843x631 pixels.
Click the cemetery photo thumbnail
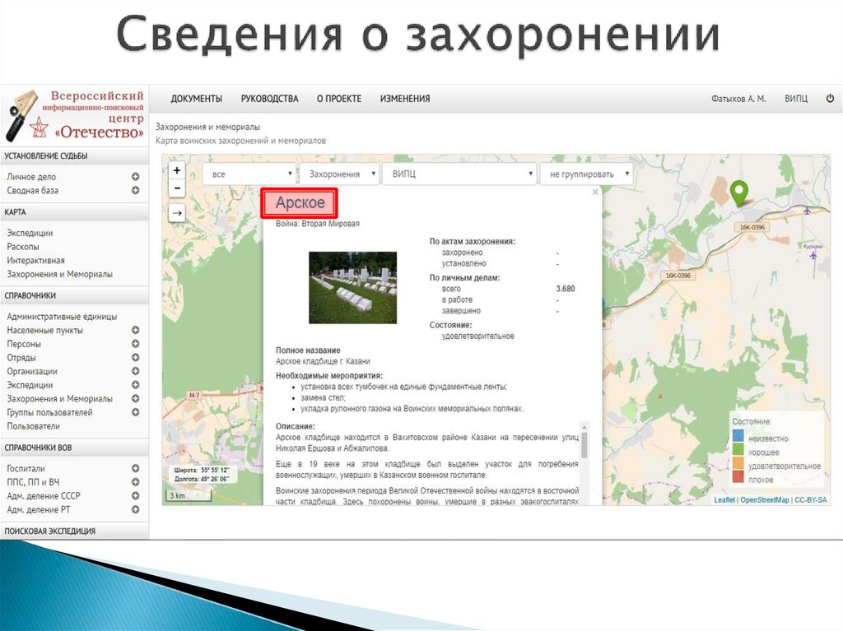pyautogui.click(x=352, y=287)
